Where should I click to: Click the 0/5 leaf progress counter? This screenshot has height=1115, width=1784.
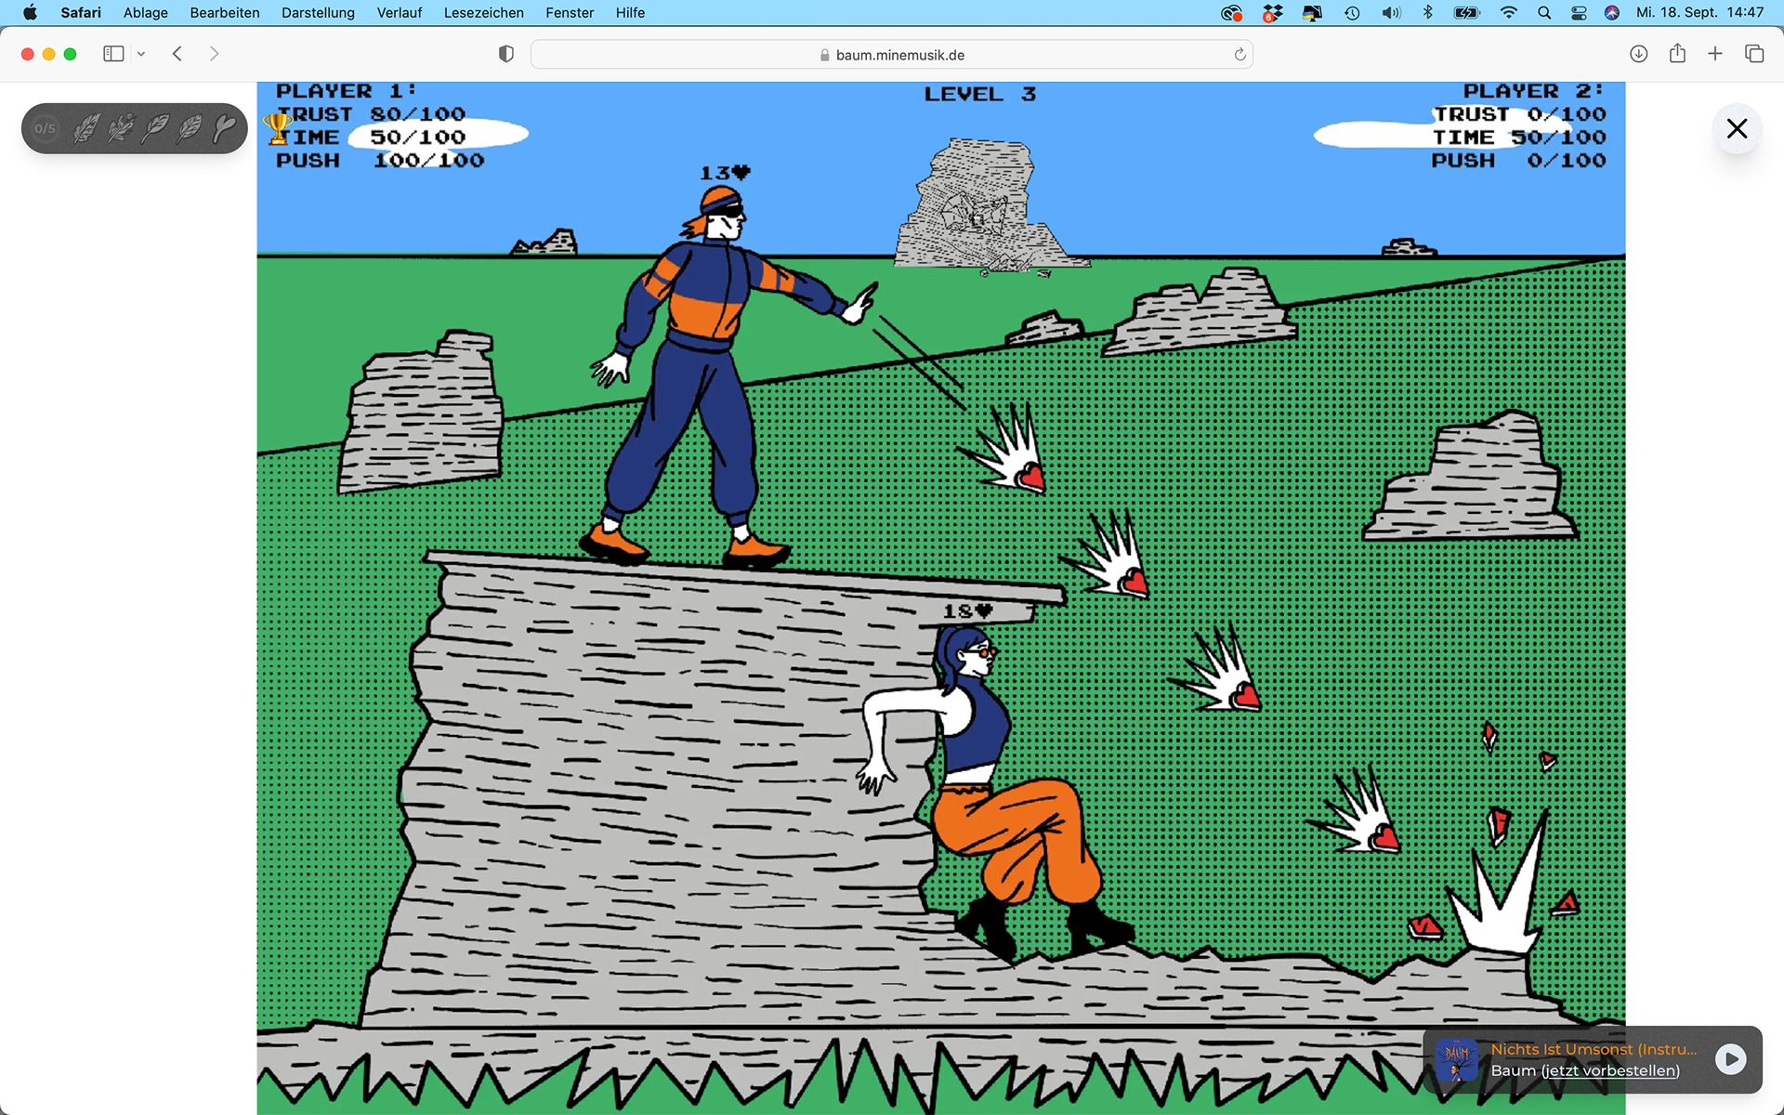(45, 128)
